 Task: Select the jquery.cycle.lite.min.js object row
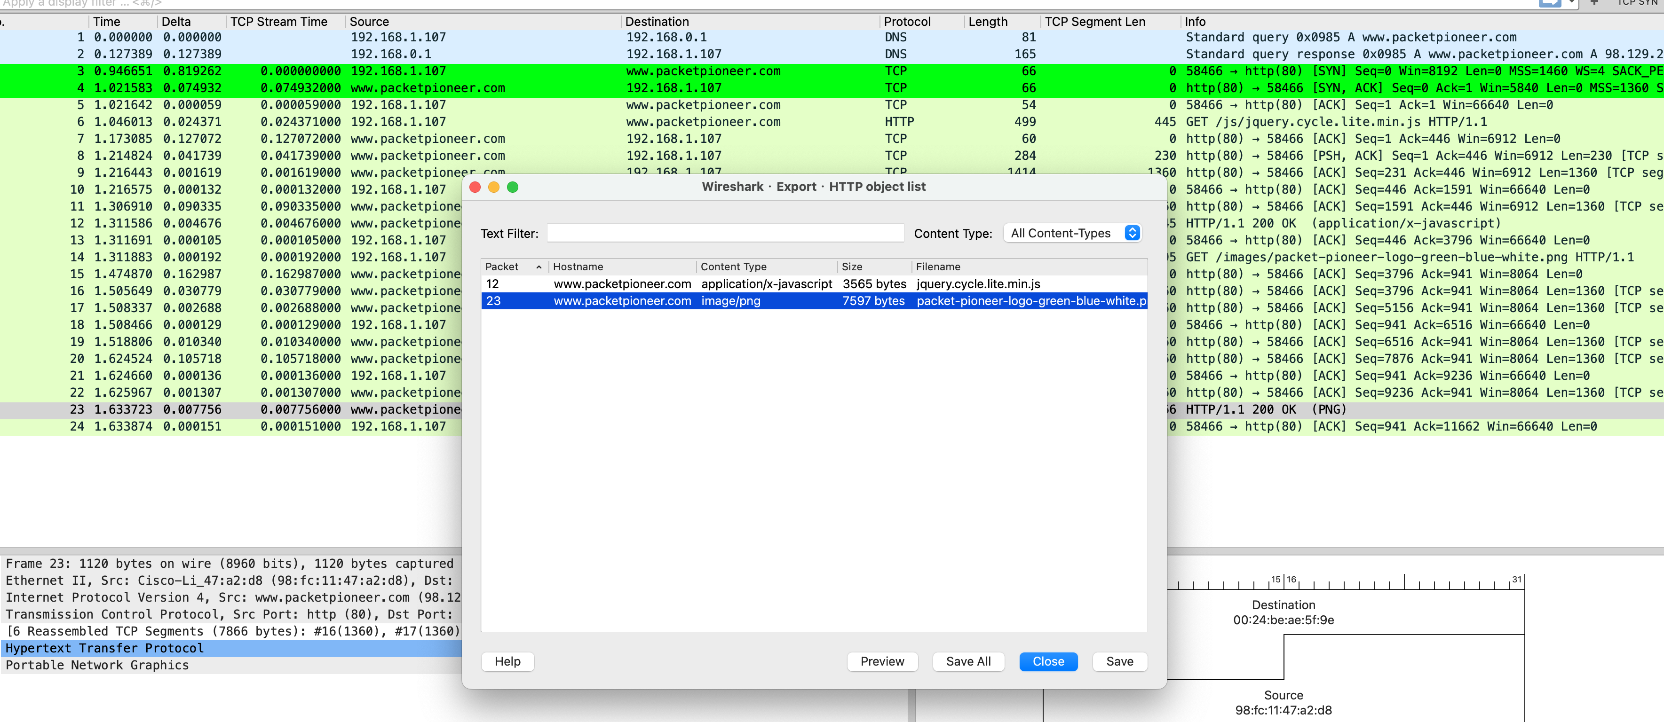[x=711, y=283]
